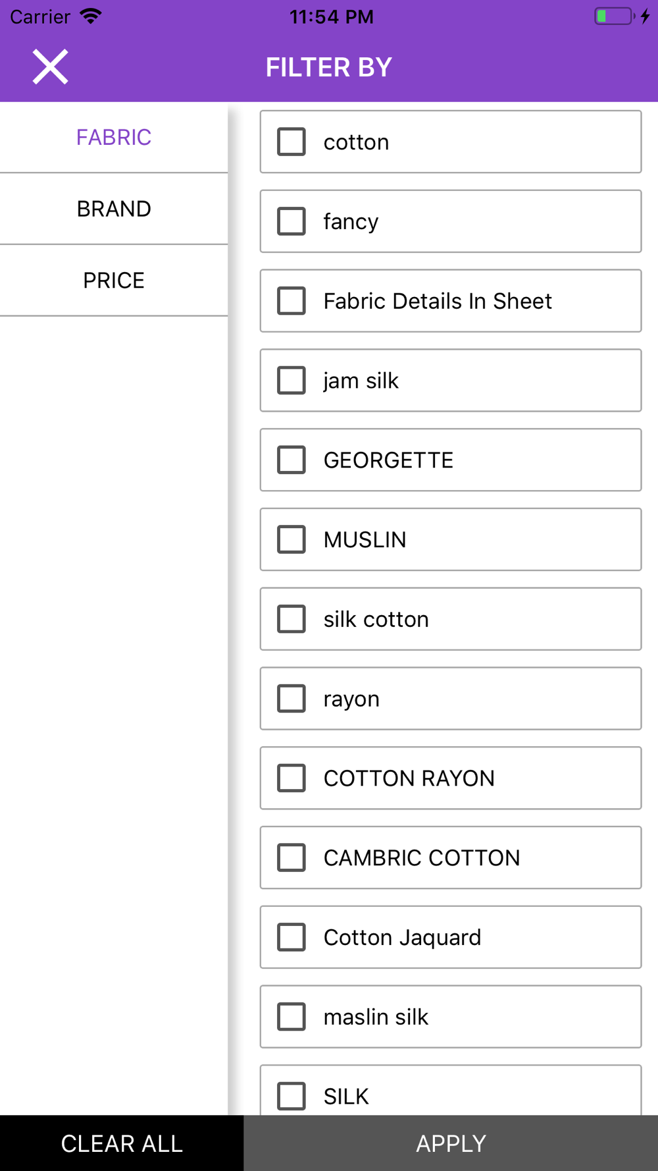This screenshot has height=1171, width=658.
Task: Check the SILK fabric option
Action: click(x=291, y=1096)
